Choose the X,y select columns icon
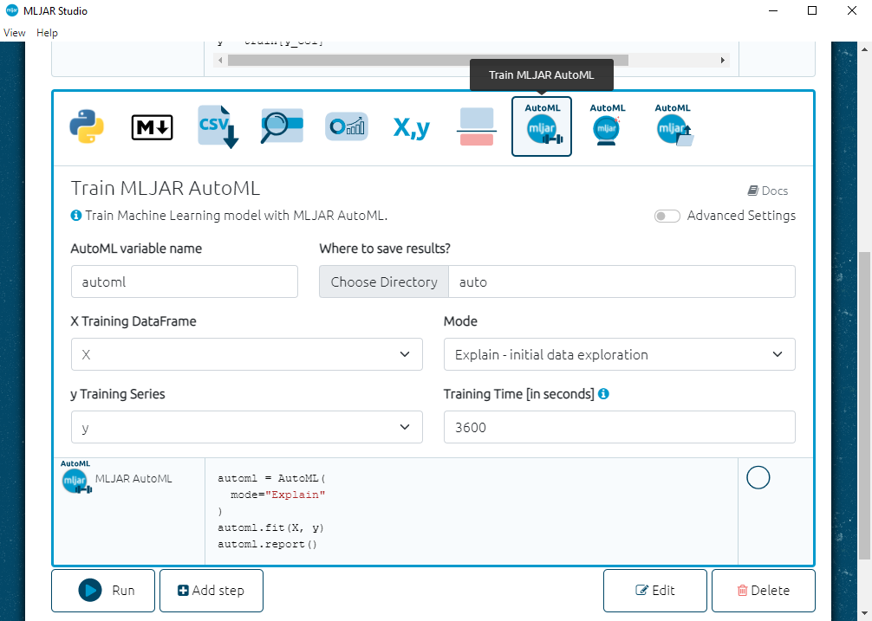Image resolution: width=872 pixels, height=621 pixels. [x=412, y=128]
